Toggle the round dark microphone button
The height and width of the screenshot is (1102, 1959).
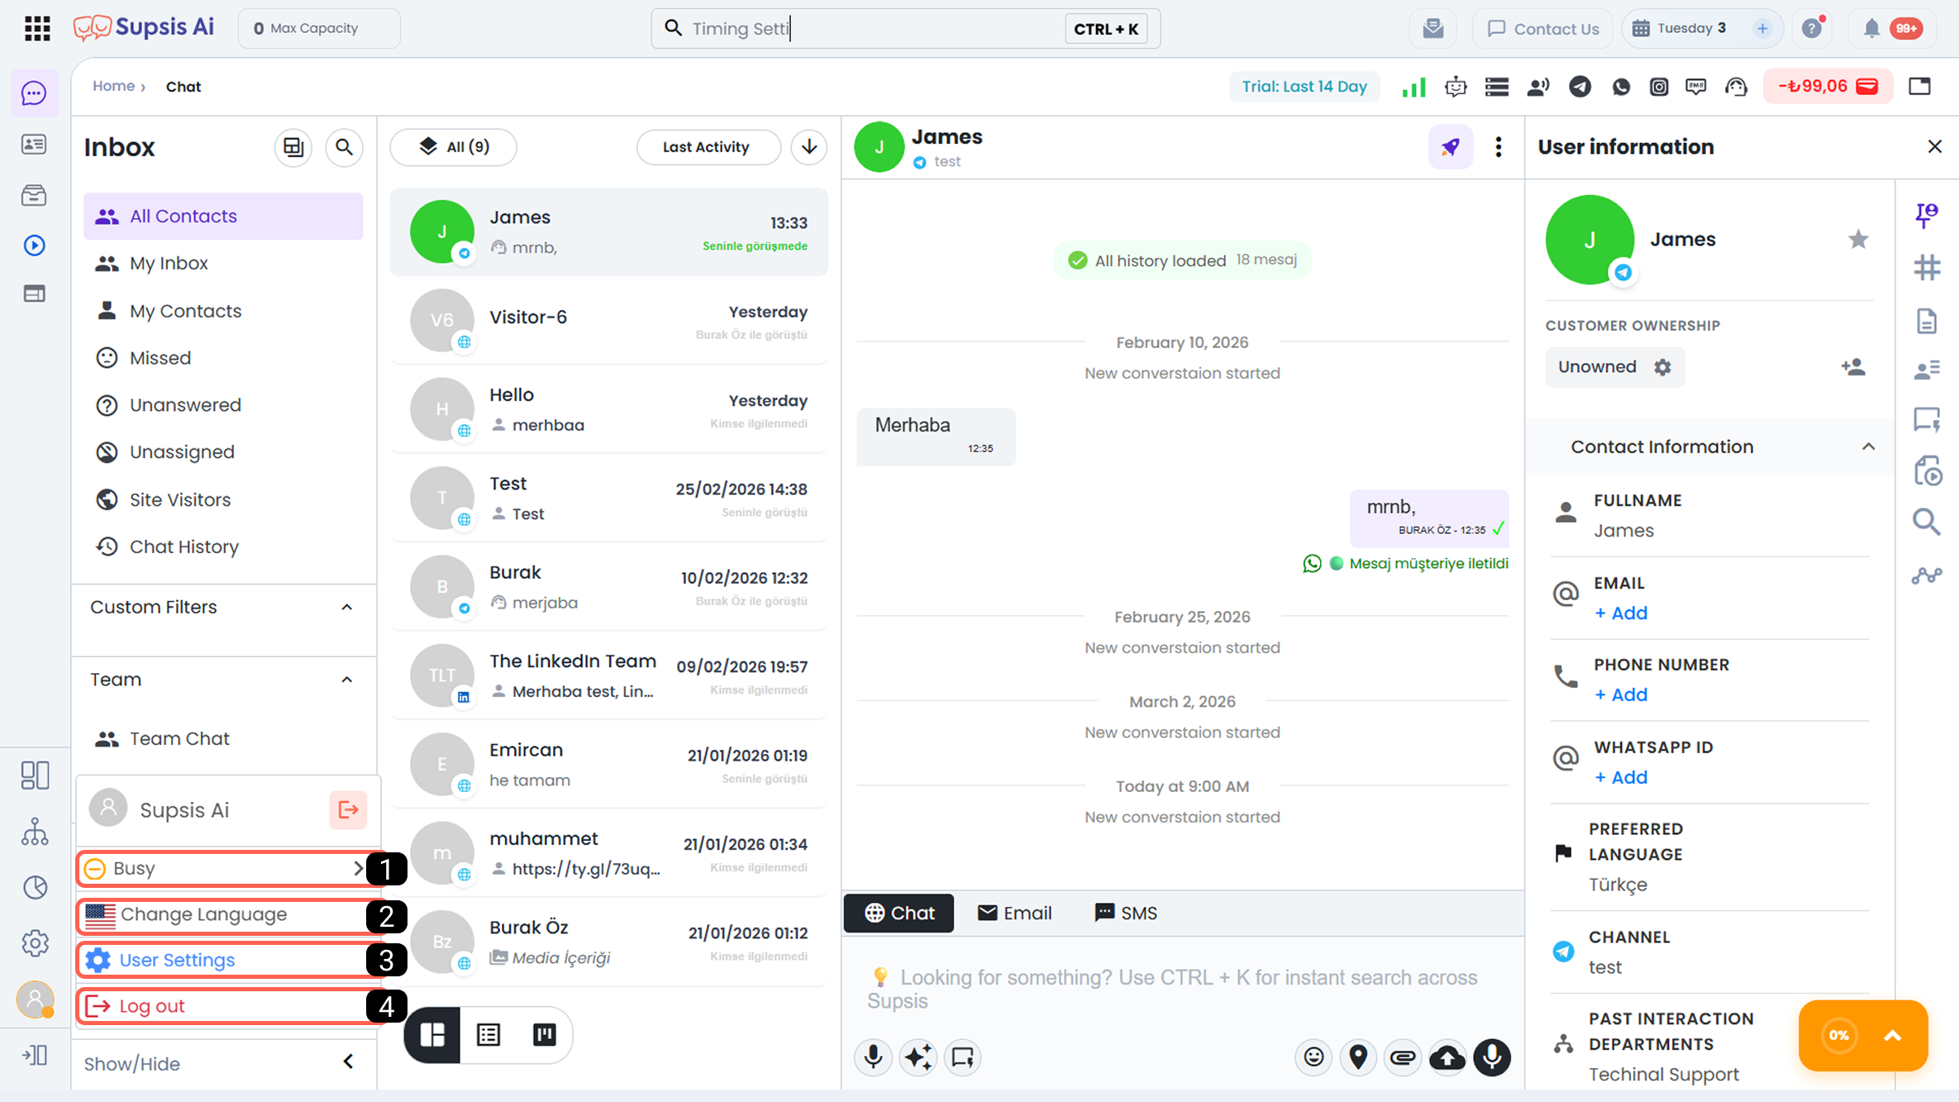point(1492,1057)
